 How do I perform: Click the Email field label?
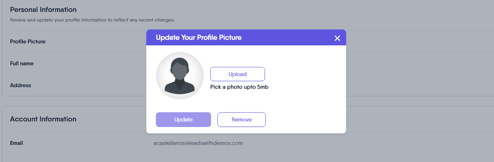coord(16,143)
